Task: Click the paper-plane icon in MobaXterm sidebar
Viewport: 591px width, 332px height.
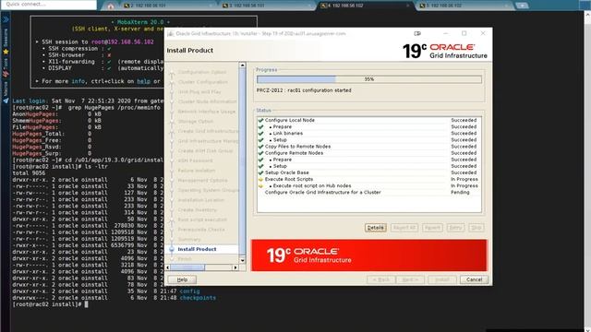Action: coord(6,101)
